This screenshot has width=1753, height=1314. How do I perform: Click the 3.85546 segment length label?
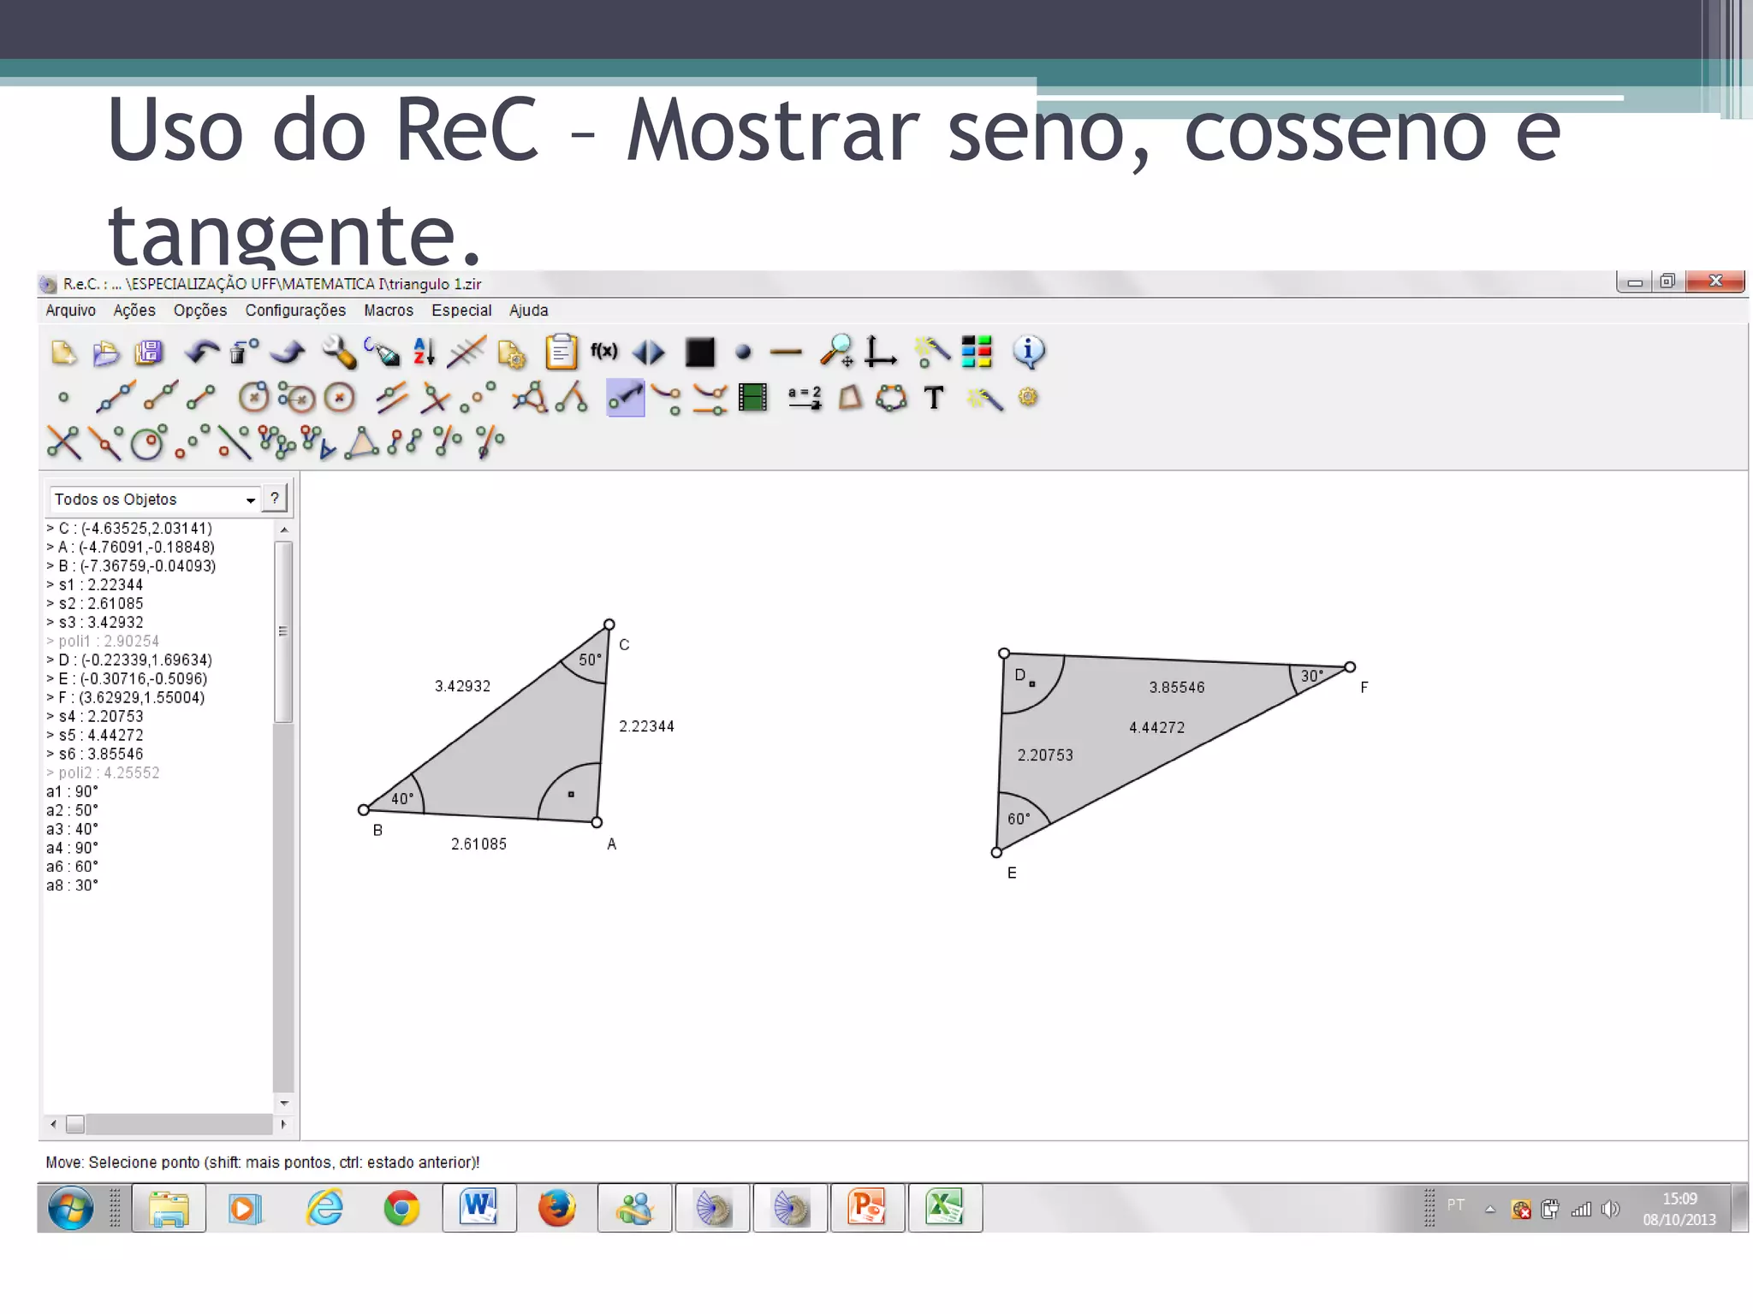[x=1177, y=687]
